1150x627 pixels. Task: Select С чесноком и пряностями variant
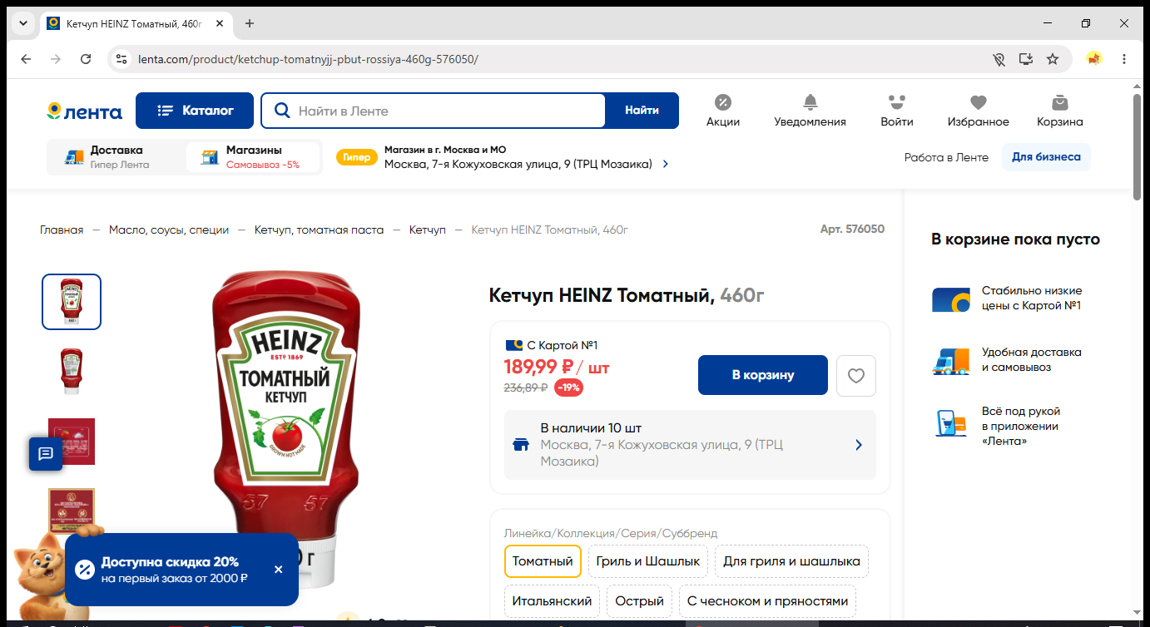click(x=768, y=601)
